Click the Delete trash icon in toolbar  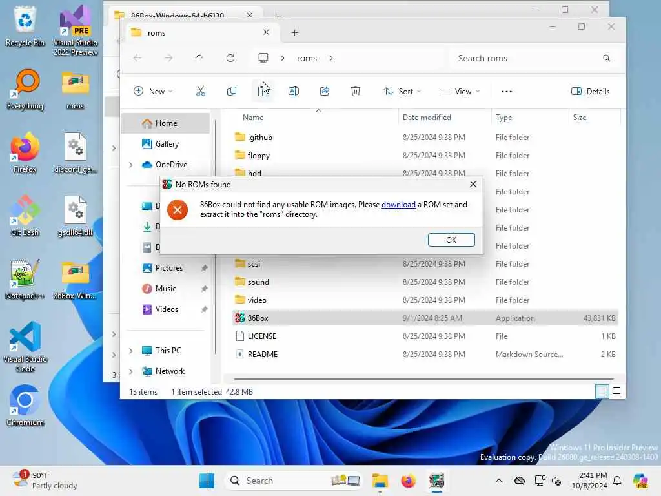(356, 91)
